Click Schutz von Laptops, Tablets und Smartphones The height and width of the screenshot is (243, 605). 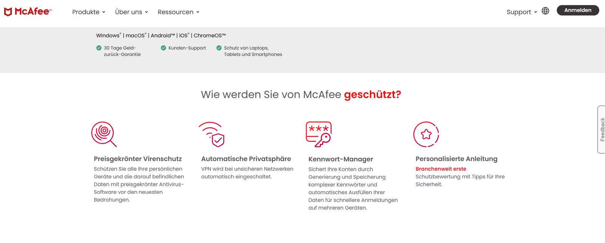point(253,51)
